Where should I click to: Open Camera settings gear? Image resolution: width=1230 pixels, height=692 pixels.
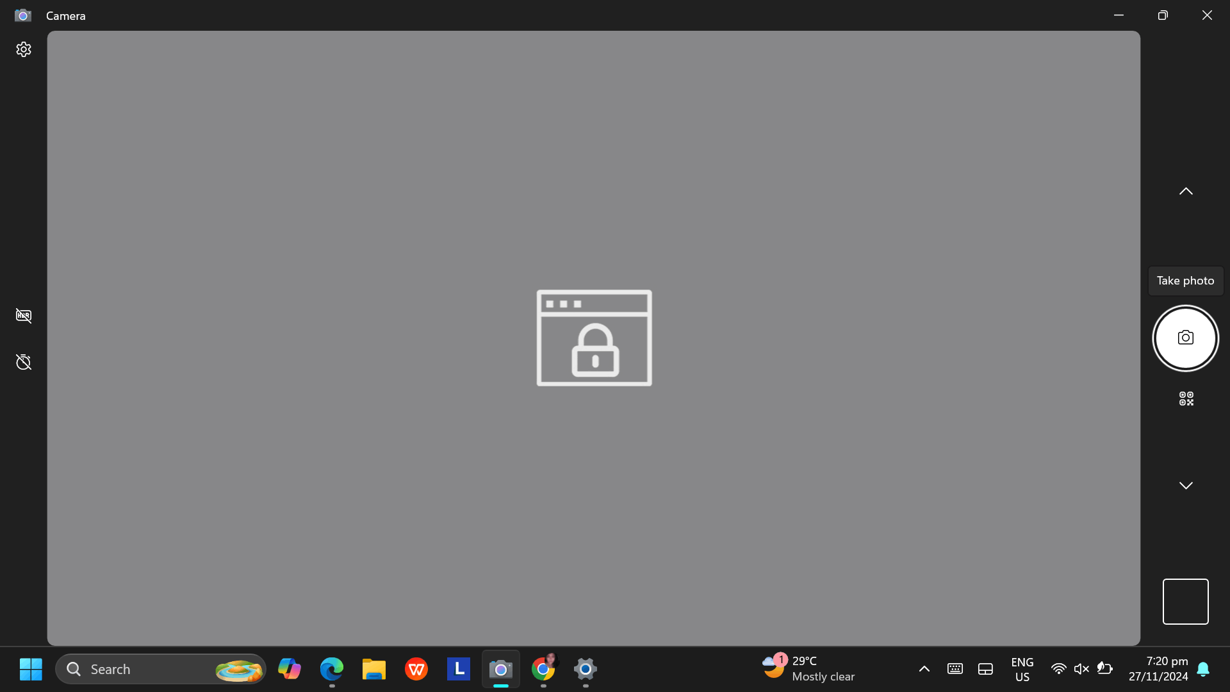click(x=24, y=49)
